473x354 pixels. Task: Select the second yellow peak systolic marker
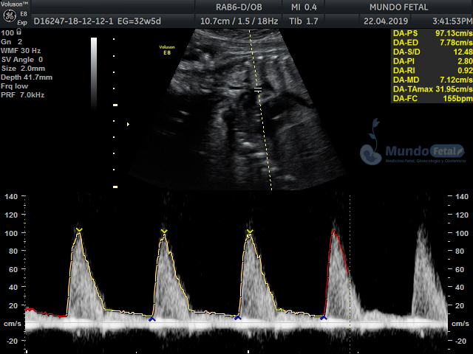[164, 232]
